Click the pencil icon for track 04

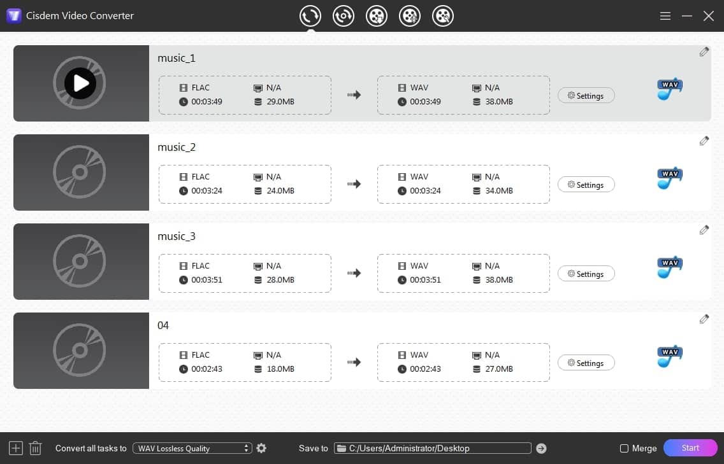[704, 319]
